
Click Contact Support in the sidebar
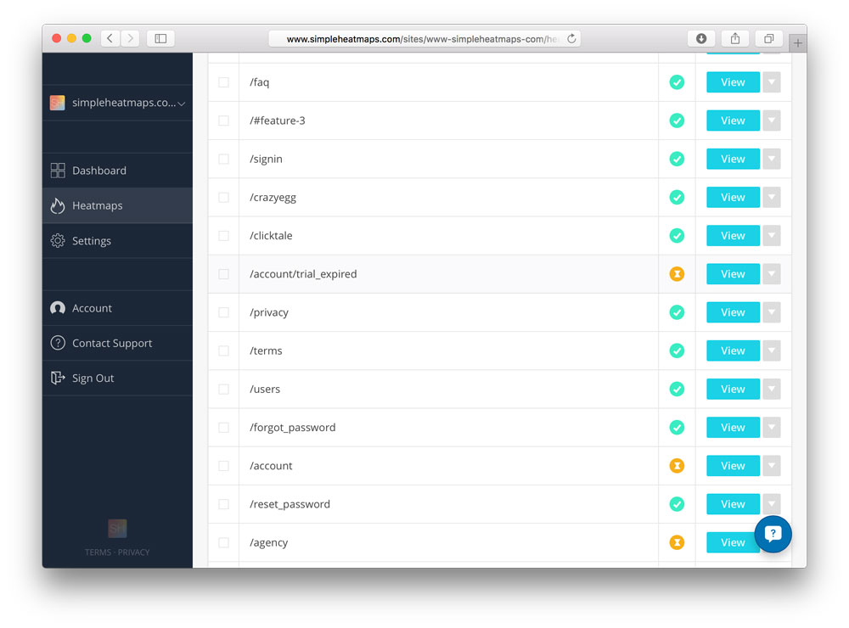[x=117, y=343]
